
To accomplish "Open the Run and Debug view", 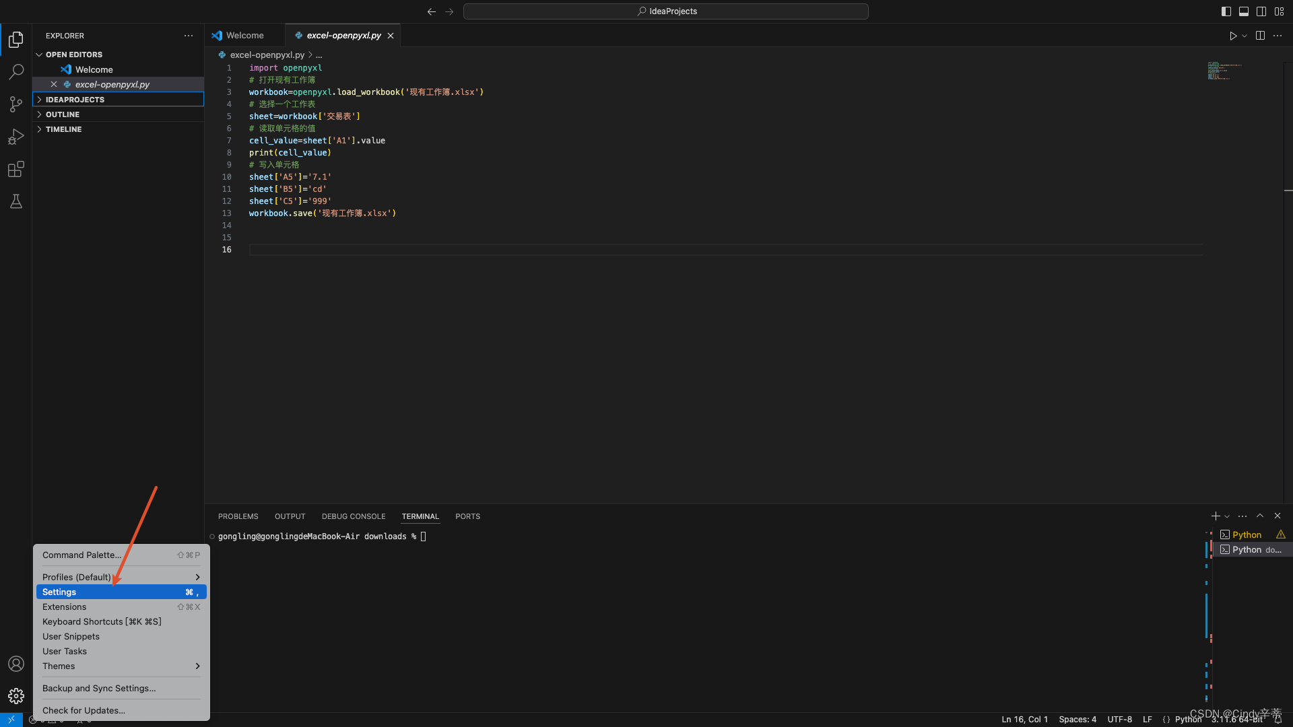I will 15,136.
